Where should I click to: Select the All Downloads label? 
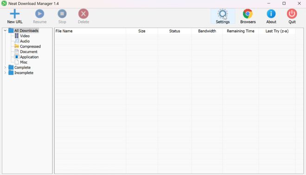pyautogui.click(x=26, y=30)
